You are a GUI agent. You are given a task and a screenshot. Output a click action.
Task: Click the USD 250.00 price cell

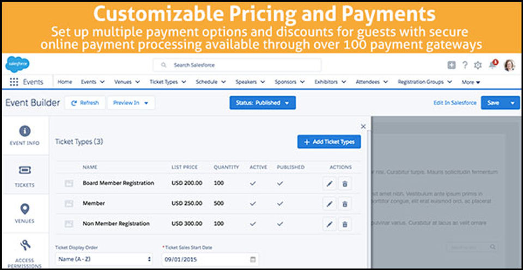[x=187, y=204]
